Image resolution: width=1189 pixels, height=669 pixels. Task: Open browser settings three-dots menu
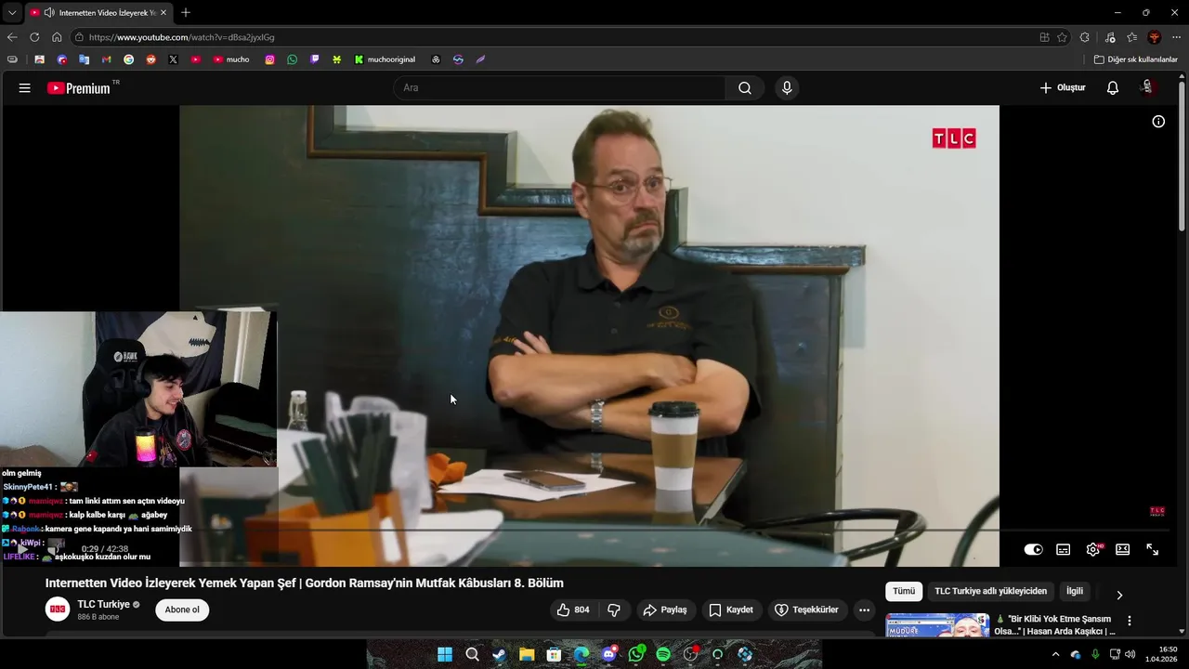pos(1176,37)
